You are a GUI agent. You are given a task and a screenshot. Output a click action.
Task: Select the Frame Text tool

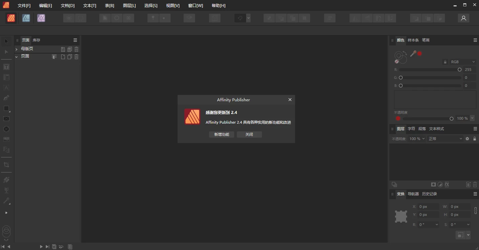click(x=6, y=67)
